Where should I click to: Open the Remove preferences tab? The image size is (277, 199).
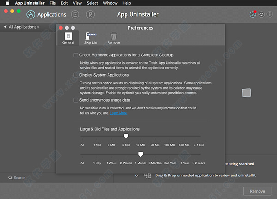tap(114, 38)
